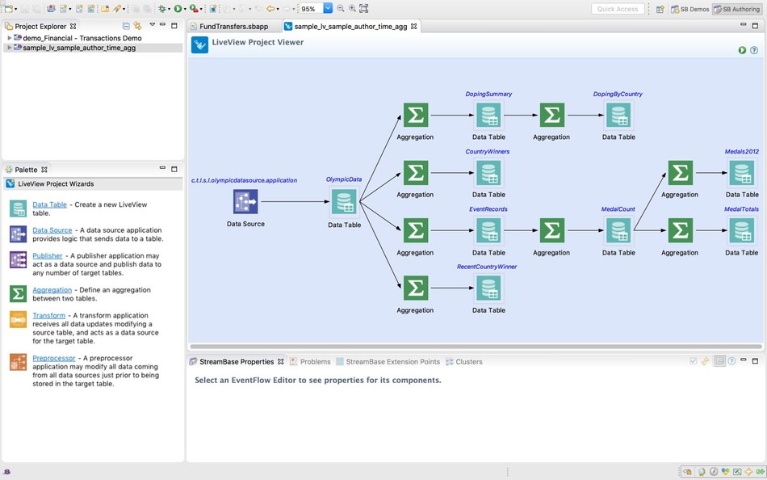Open the zoom level dropdown showing 95%
Screen dimensions: 767x480
326,7
